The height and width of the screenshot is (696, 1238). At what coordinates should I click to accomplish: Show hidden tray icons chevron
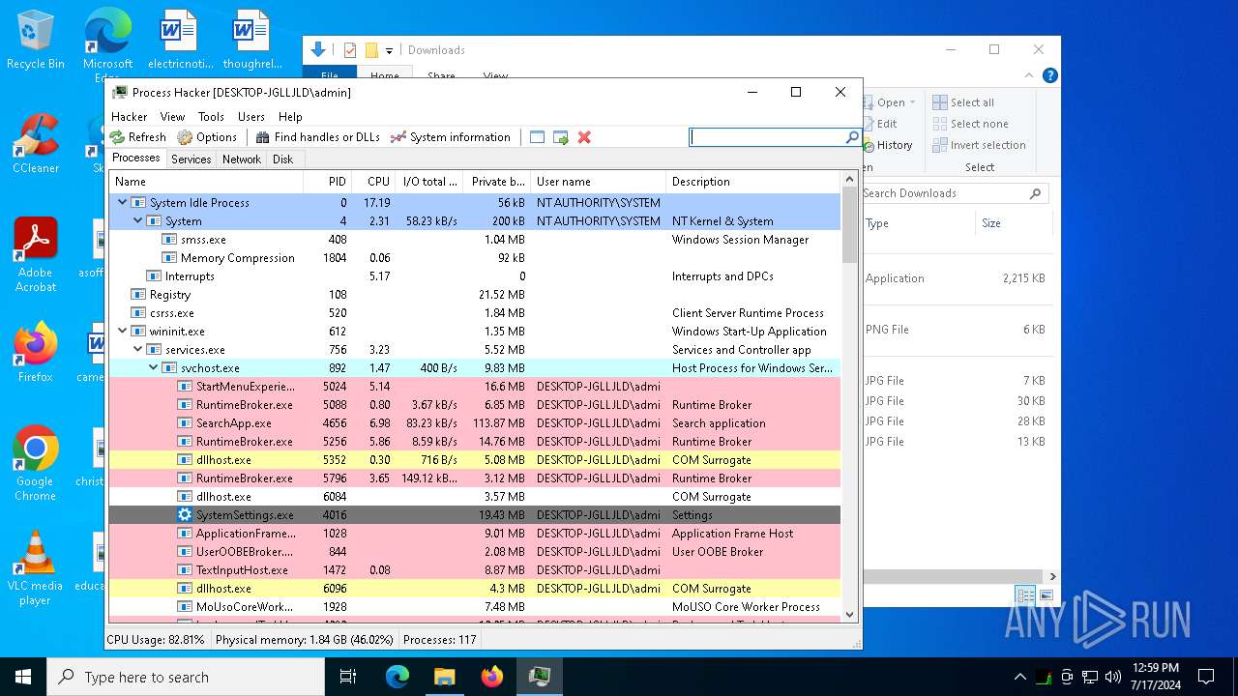tap(1019, 677)
